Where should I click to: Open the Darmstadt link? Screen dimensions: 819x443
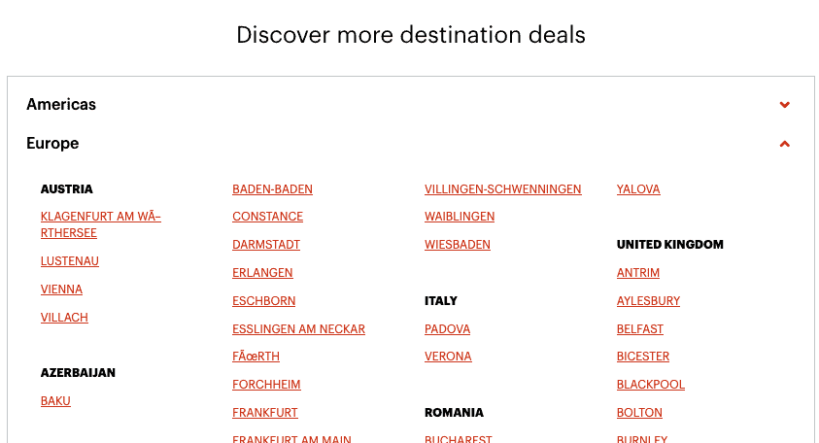click(x=266, y=245)
